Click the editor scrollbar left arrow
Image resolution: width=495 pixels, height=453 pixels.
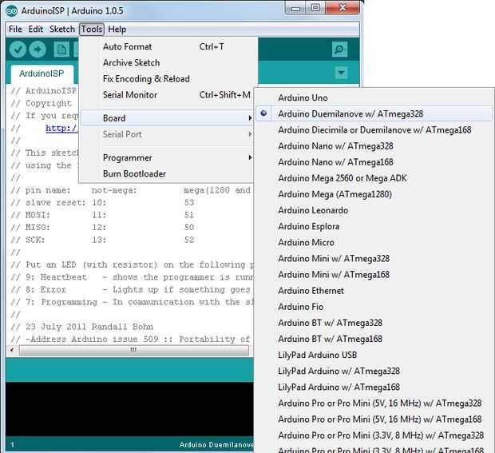[12, 350]
